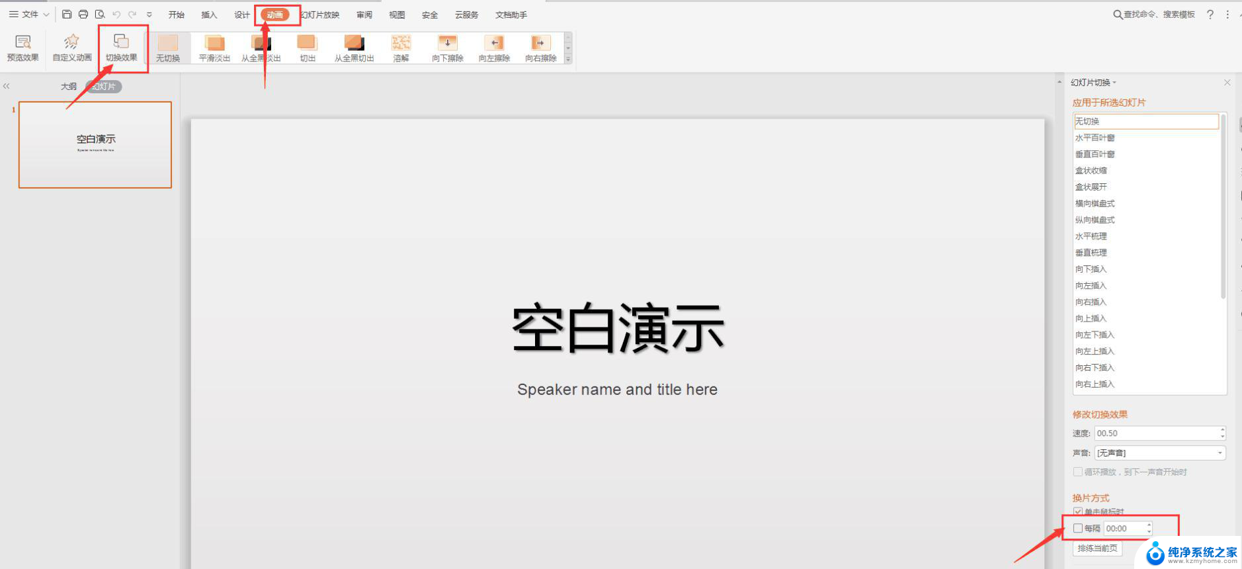Expand the transition gallery more arrow
The image size is (1242, 569).
[568, 60]
